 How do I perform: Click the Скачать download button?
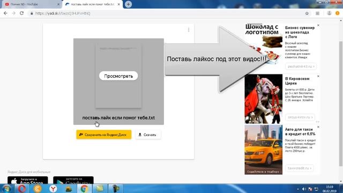(x=148, y=135)
